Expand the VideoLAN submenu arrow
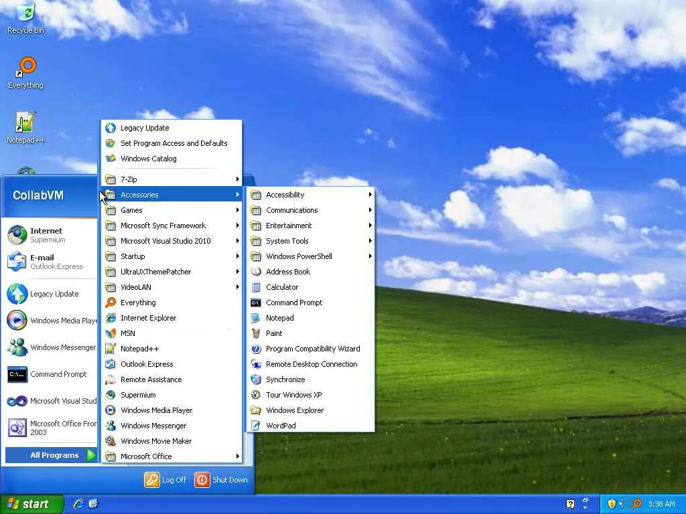 pos(237,287)
